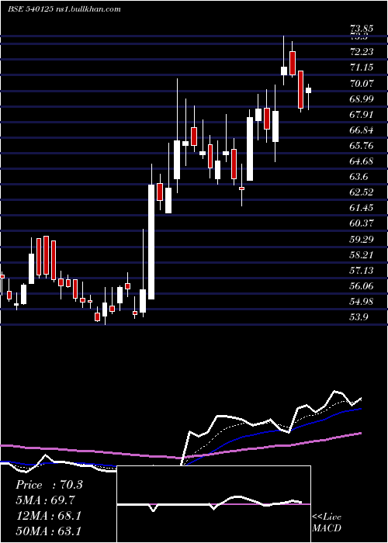Click the Price : 70.3 readout
This screenshot has width=388, height=543.
49,485
